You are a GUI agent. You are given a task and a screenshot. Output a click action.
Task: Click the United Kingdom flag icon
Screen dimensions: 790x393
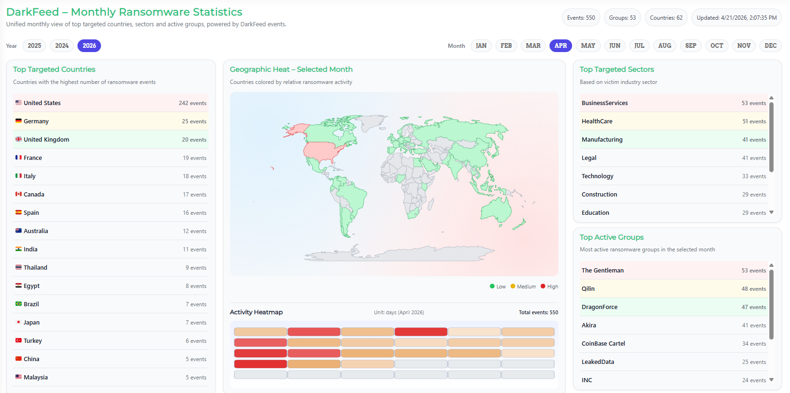18,139
